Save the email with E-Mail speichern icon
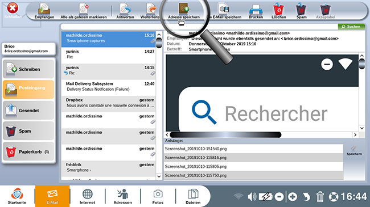The image size is (370, 207). [x=224, y=11]
